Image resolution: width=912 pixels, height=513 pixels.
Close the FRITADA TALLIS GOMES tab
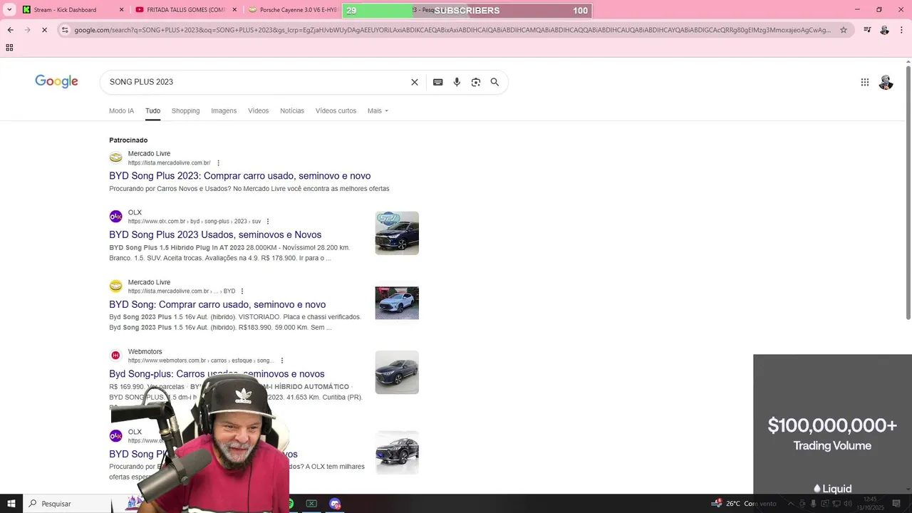(x=234, y=10)
